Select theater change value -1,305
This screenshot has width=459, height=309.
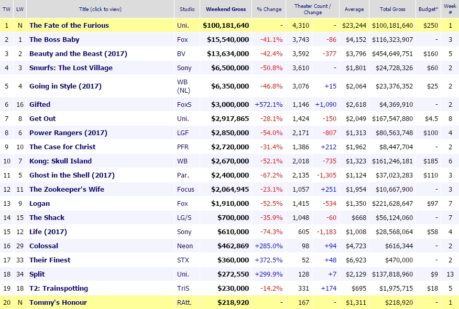coord(326,175)
